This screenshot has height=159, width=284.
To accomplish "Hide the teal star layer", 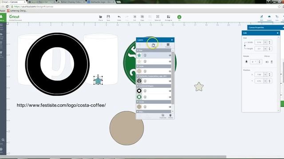I will [x=170, y=55].
